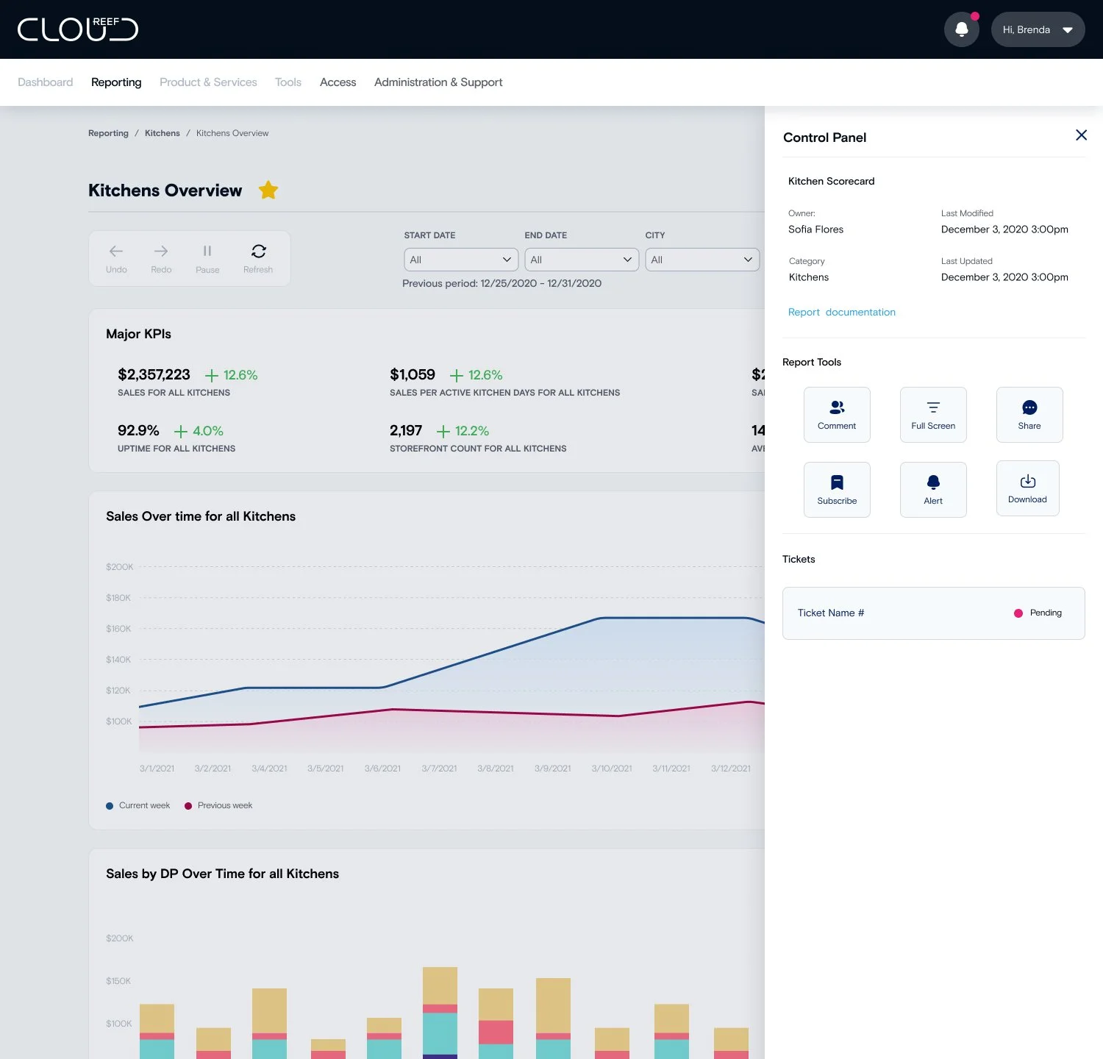Switch the report to Full Screen
1103x1059 pixels.
click(x=933, y=415)
